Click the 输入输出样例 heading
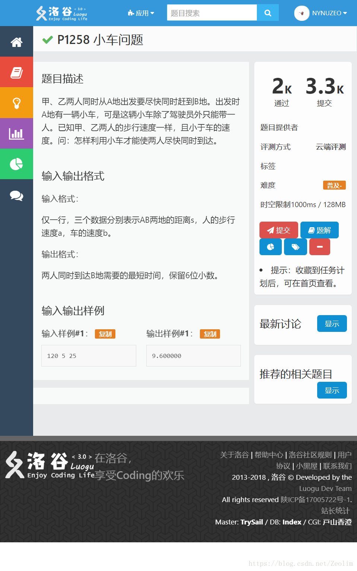This screenshot has width=357, height=571. (73, 311)
